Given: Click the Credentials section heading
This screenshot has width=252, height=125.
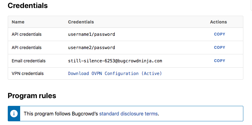Looking at the screenshot, I should pos(28,6).
